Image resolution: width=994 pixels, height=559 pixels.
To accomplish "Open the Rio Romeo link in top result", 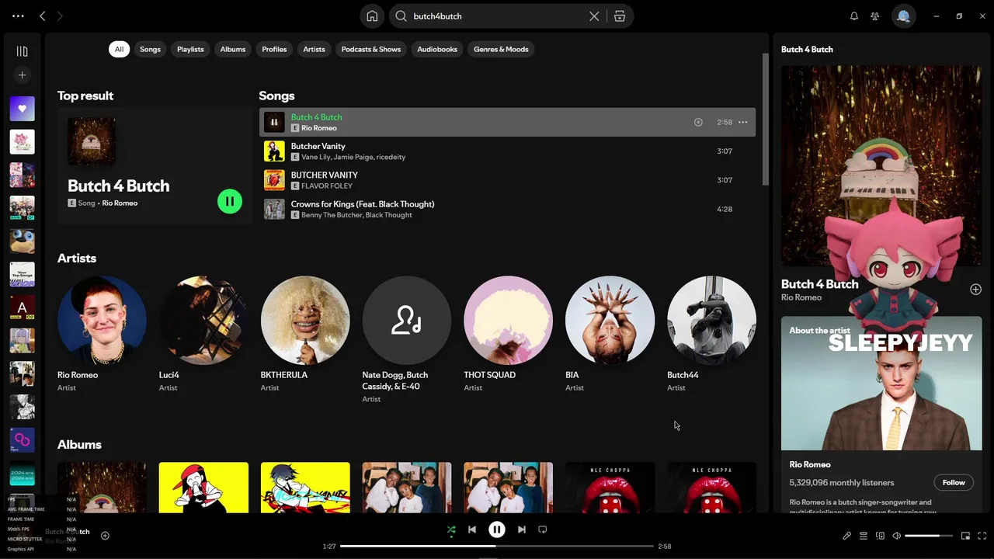I will [x=120, y=203].
